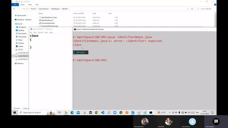Open the Mail app on the taskbar

click(78, 112)
